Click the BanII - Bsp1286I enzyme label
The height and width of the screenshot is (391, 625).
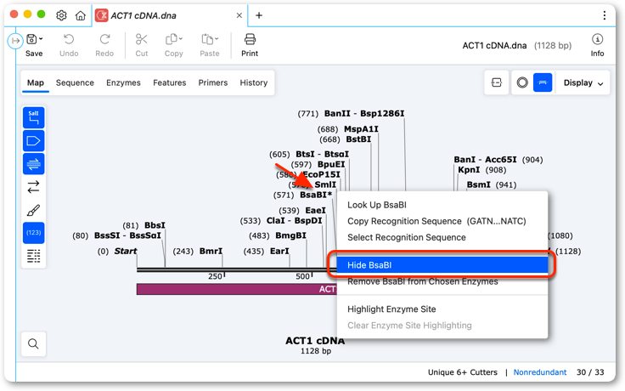(364, 114)
